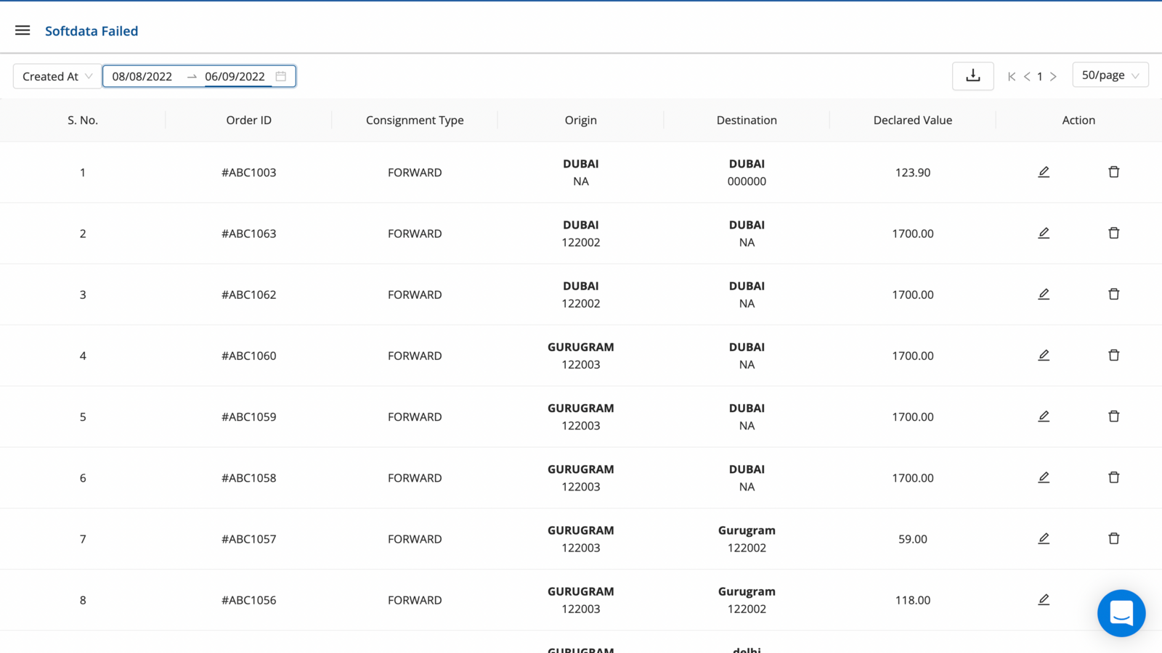
Task: Click the Order ID column header
Action: pyautogui.click(x=248, y=120)
